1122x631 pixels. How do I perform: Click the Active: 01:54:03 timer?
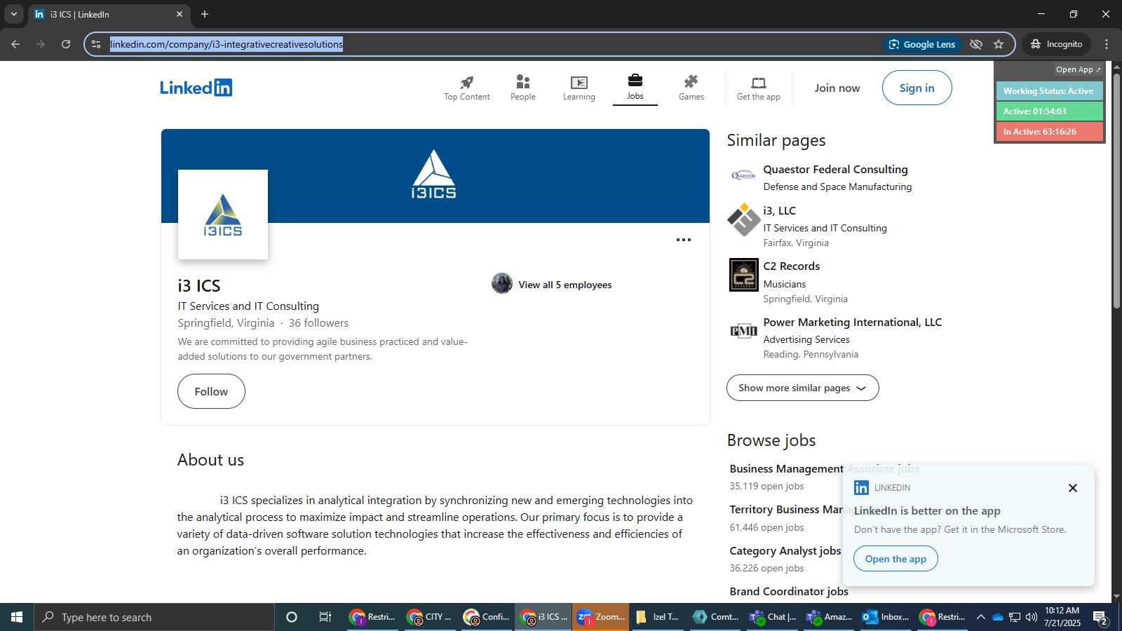(1049, 111)
